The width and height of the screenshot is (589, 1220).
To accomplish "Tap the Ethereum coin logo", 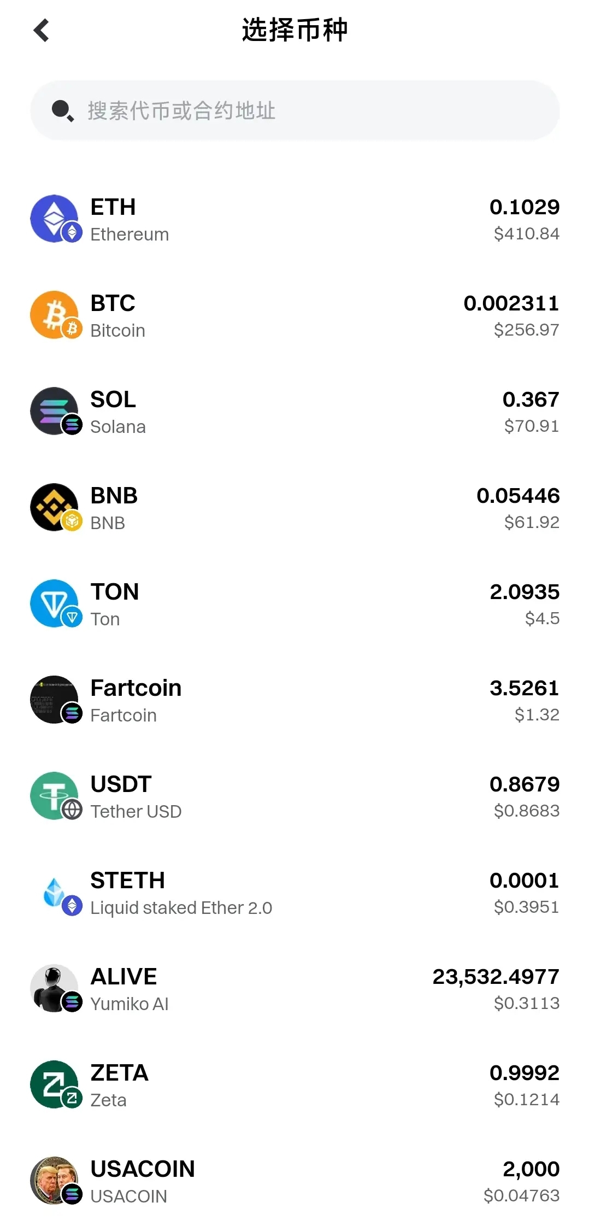I will [55, 219].
